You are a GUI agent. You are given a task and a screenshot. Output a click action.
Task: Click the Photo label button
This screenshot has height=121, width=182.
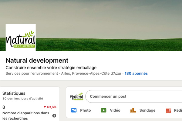(86, 110)
